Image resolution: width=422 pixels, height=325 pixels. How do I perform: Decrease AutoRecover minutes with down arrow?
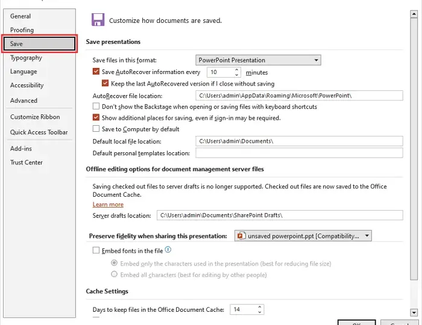pos(236,75)
